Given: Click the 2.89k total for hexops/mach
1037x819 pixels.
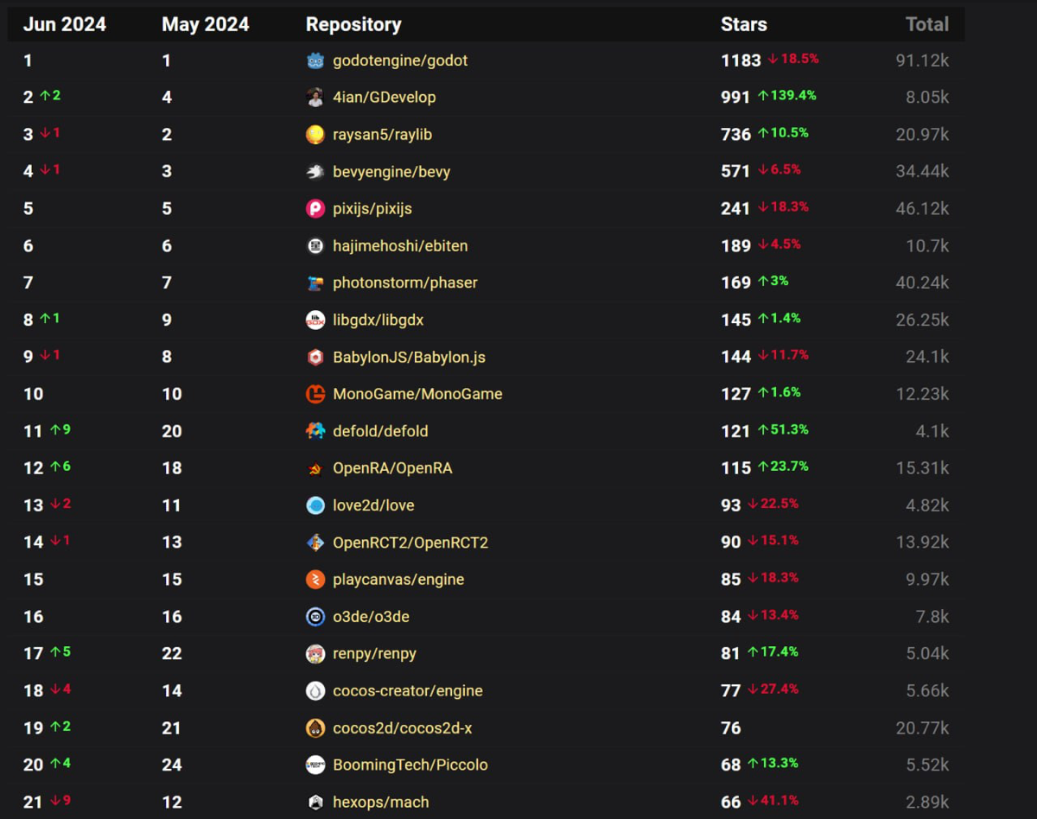Looking at the screenshot, I should [927, 803].
